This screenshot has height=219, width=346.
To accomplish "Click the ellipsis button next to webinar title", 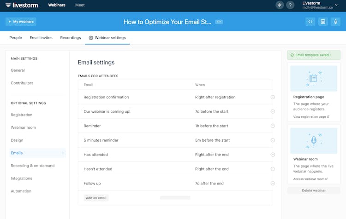I will 219,22.
